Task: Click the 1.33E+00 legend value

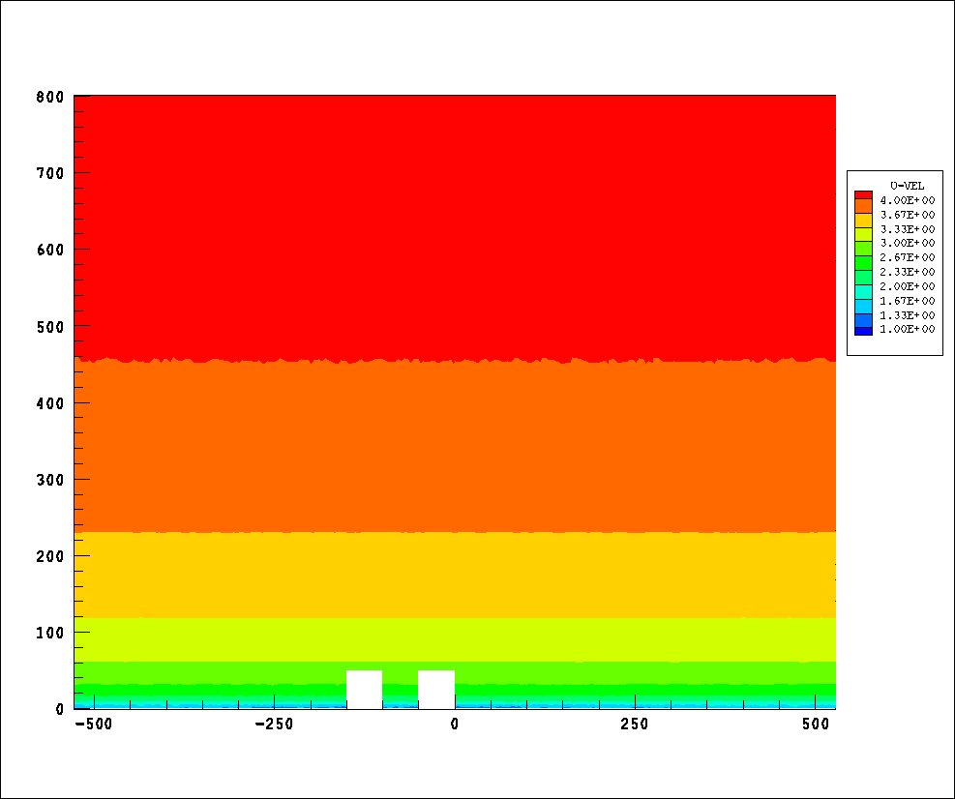Action: 907,315
